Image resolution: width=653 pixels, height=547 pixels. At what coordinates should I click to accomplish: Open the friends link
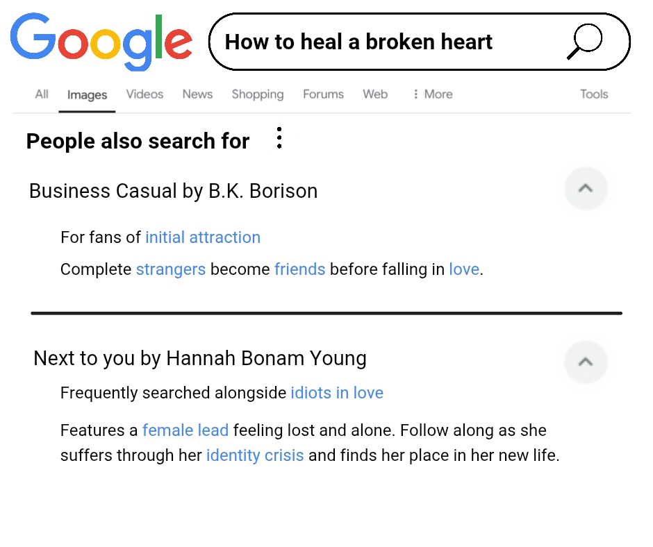click(299, 269)
